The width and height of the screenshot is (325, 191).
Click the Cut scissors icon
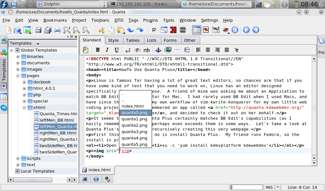pos(102,30)
